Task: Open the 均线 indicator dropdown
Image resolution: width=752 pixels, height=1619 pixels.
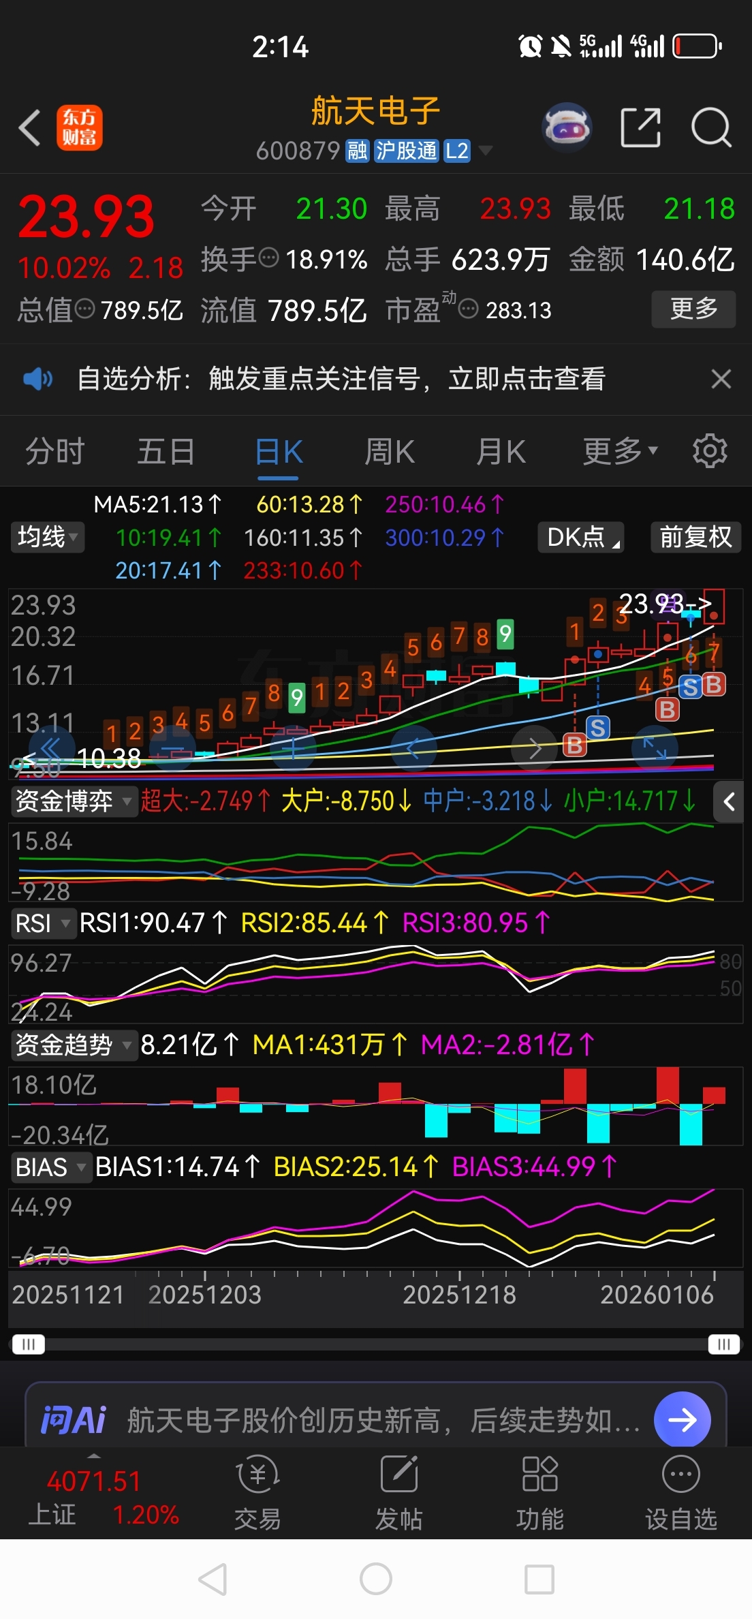Action: [x=47, y=537]
